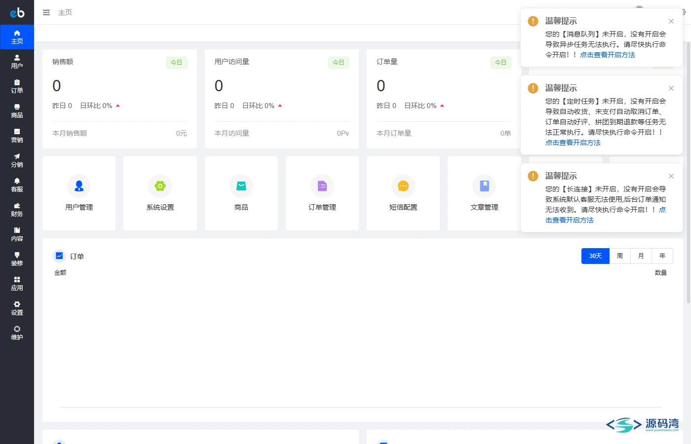
Task: Select the 月 chart range
Action: pos(641,256)
